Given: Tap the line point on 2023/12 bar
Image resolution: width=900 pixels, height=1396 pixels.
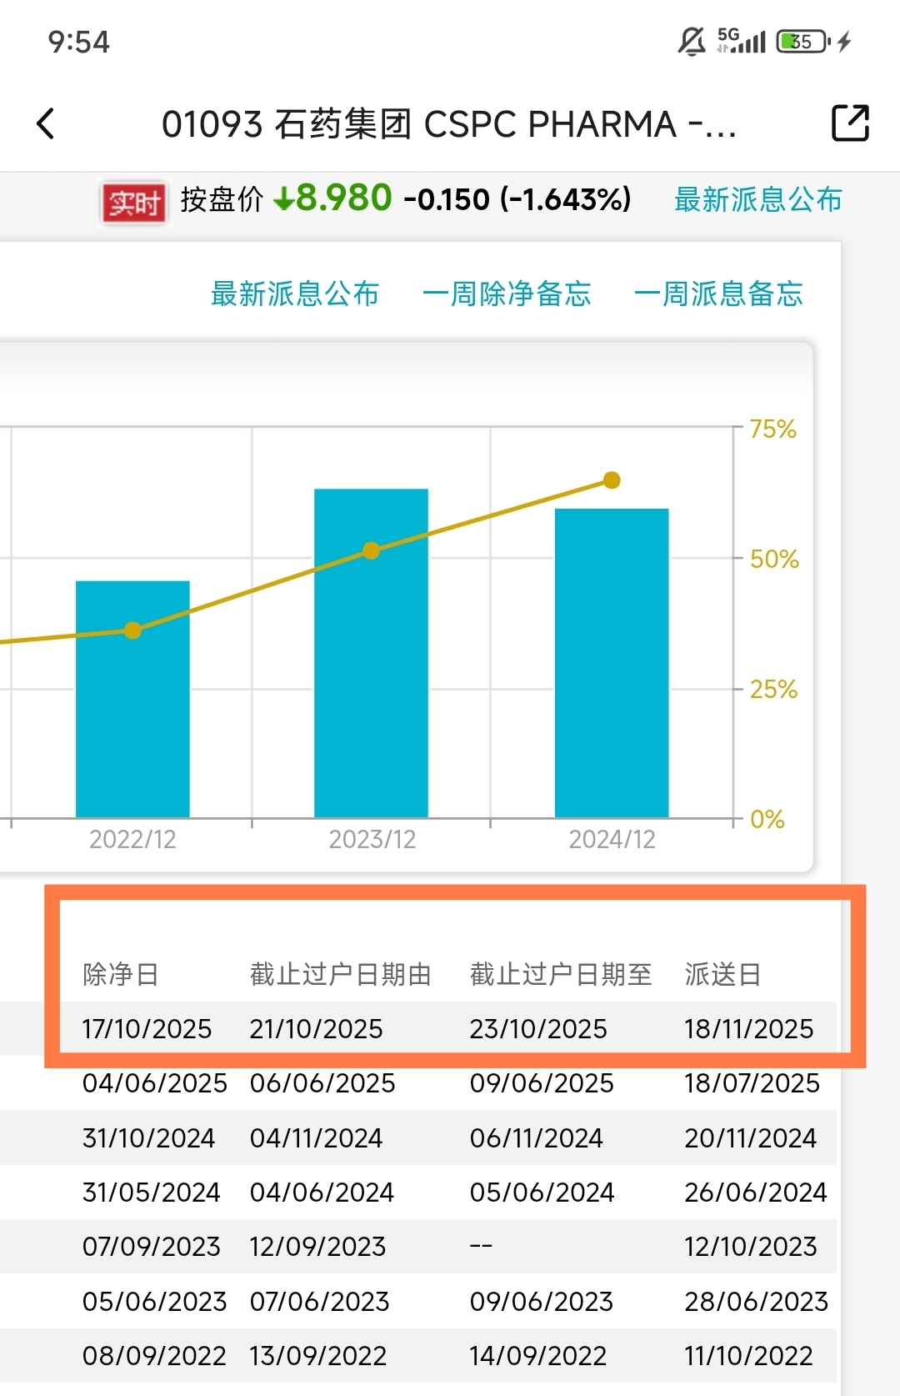Looking at the screenshot, I should tap(372, 550).
